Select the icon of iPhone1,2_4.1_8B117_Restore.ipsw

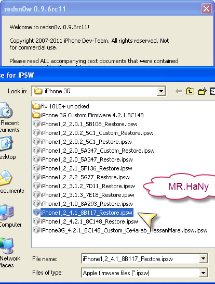click(36, 213)
